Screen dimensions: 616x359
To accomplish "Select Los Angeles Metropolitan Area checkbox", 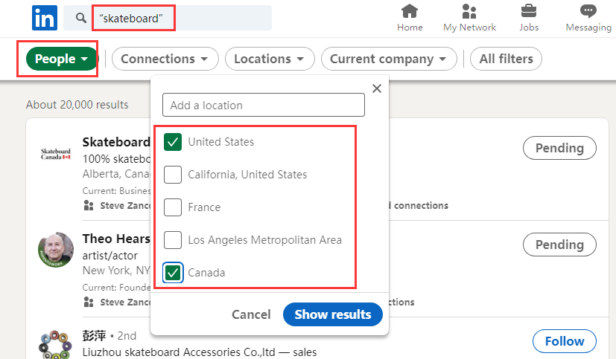I will click(173, 240).
